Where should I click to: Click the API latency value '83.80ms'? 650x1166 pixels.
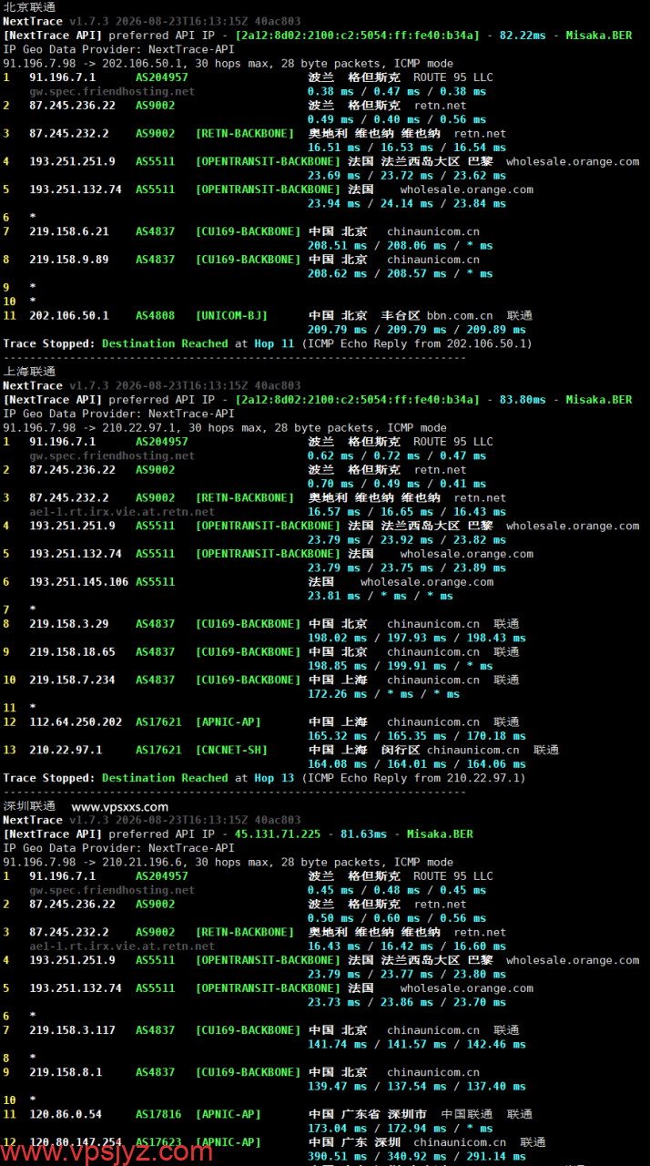521,400
